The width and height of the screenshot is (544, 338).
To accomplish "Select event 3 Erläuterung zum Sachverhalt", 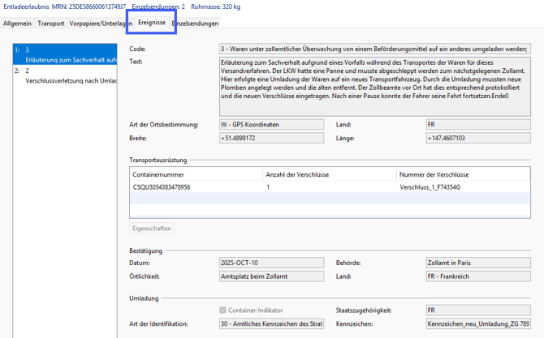I will point(65,55).
